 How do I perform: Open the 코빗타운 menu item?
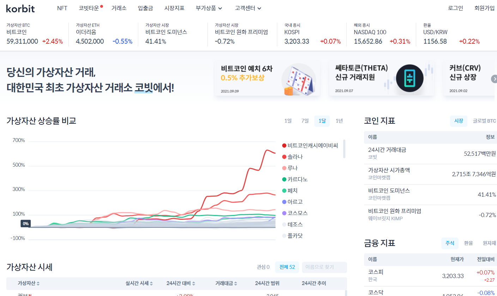point(89,8)
